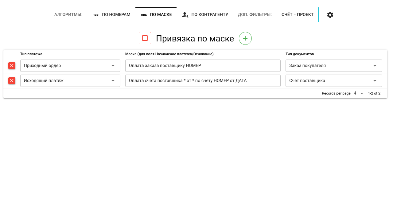Click the mask field "Оплата заказа поставщику НОМЕР"
393x221 pixels.
[203, 66]
